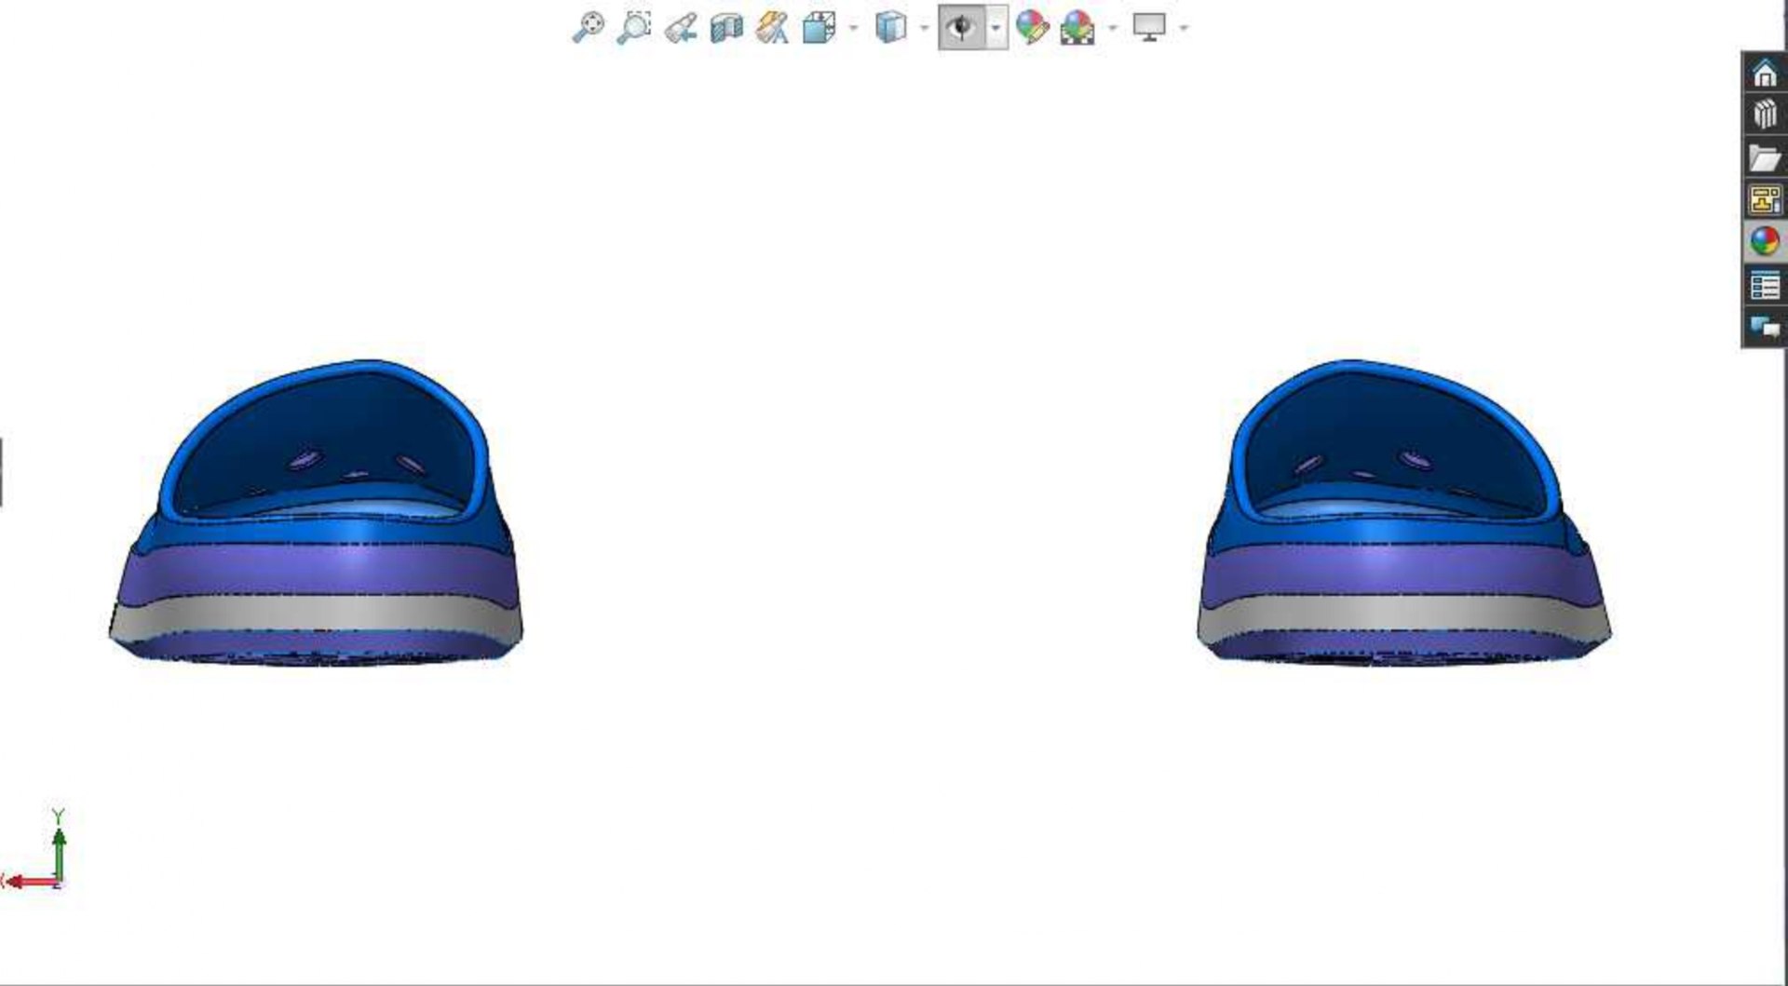Screen dimensions: 1788x986
Task: Open the SOLIDWORKS Forum task pane tab
Action: (1765, 328)
